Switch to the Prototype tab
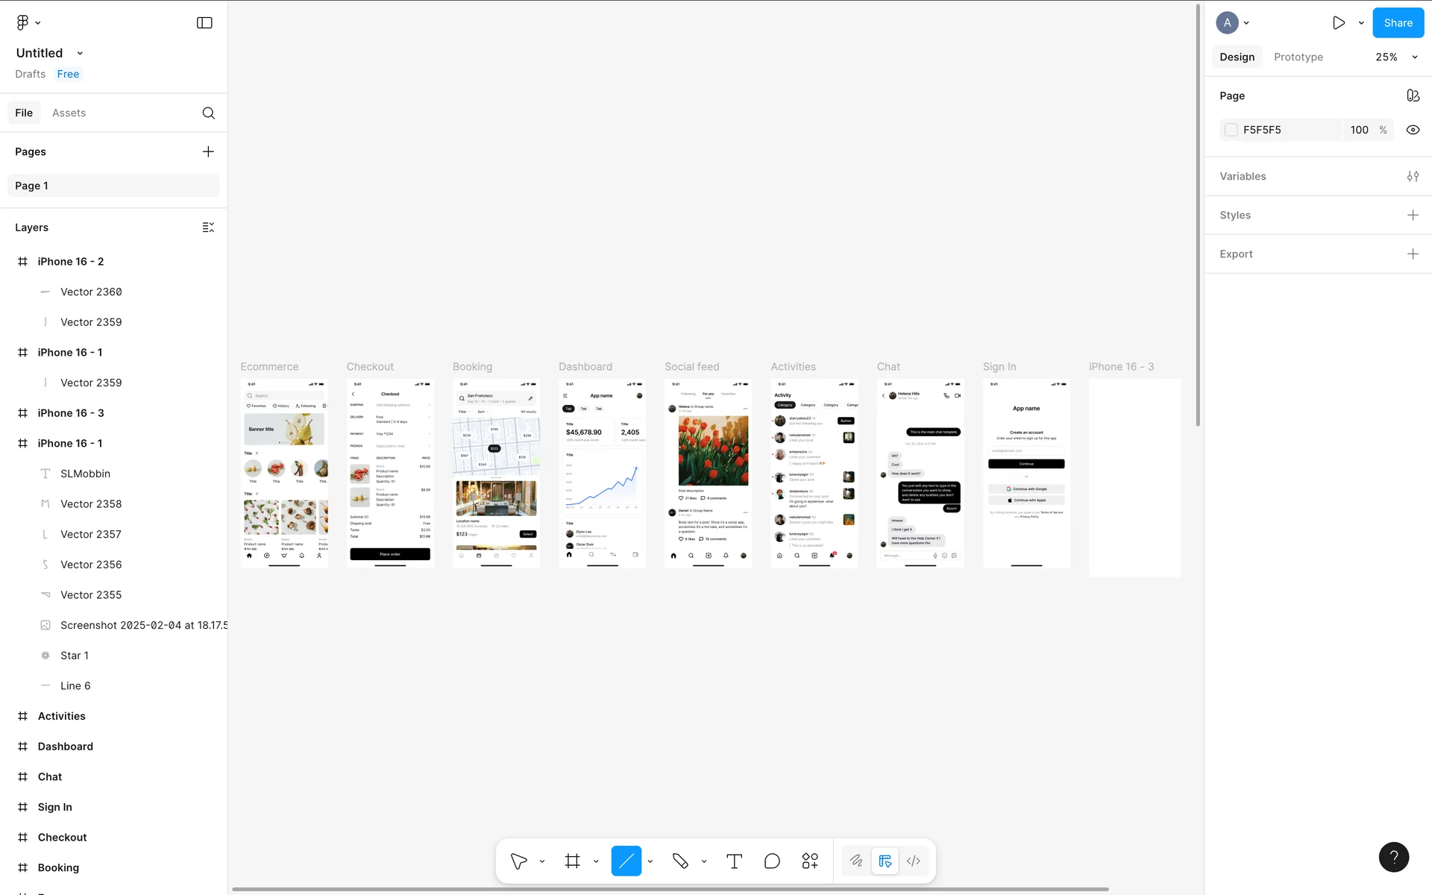The height and width of the screenshot is (895, 1432). coord(1298,57)
